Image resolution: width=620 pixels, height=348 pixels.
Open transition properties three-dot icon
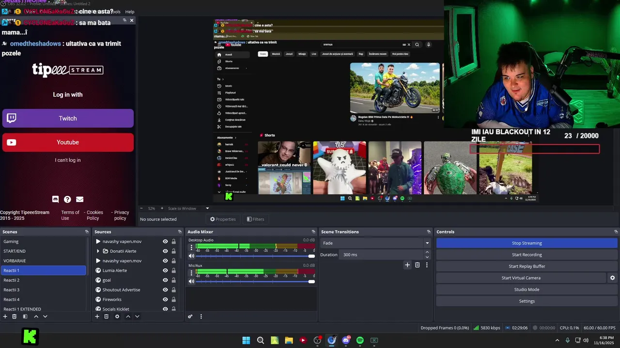pyautogui.click(x=427, y=265)
